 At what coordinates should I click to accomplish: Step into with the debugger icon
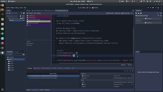[125, 71]
